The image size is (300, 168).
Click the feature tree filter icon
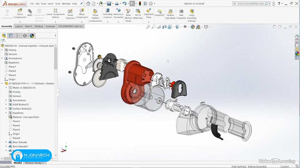tap(3, 41)
